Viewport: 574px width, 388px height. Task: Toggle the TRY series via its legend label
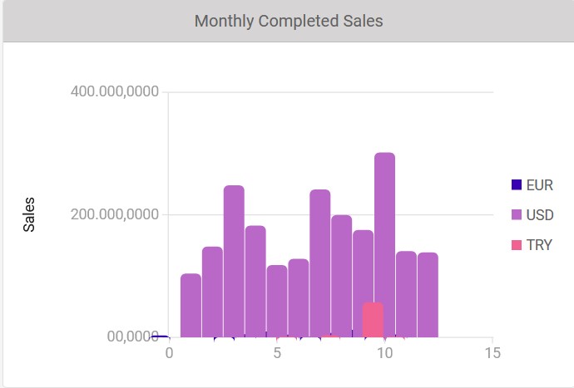tap(540, 245)
